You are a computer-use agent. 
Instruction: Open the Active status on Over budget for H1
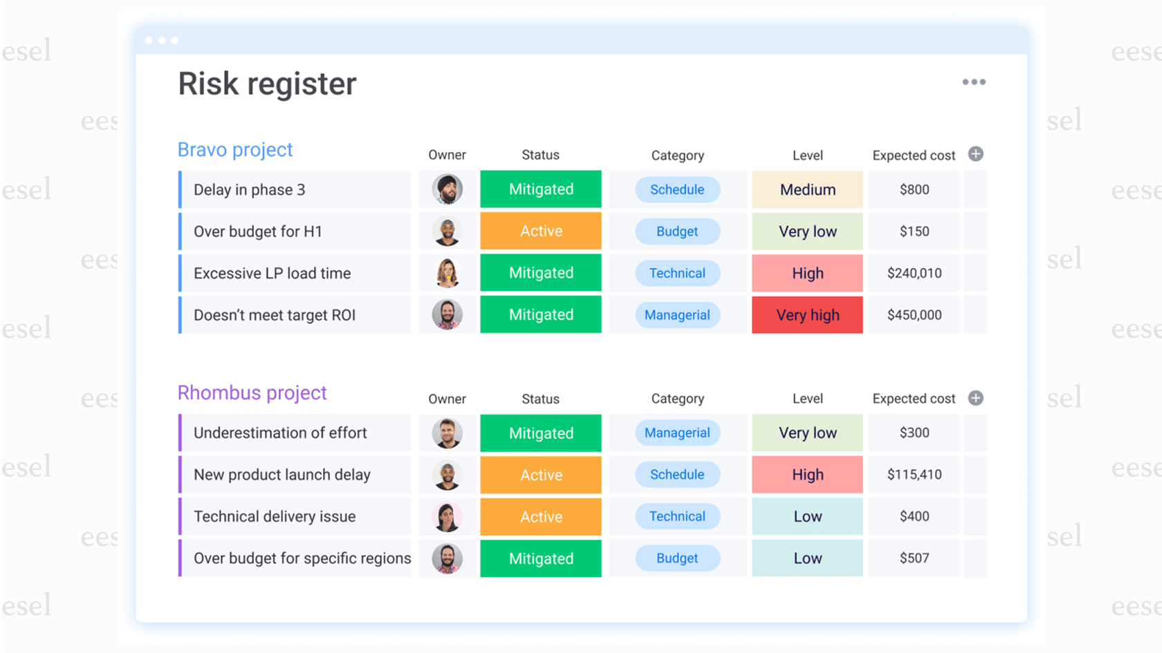coord(540,231)
